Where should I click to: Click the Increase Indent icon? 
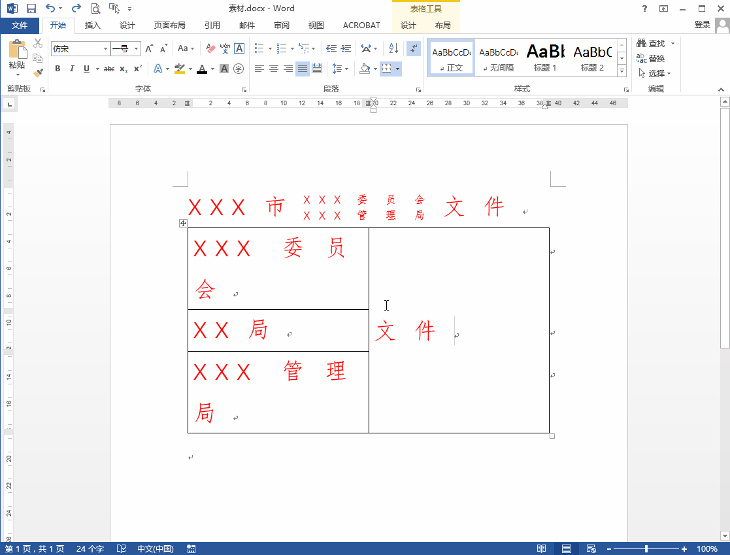(x=346, y=48)
